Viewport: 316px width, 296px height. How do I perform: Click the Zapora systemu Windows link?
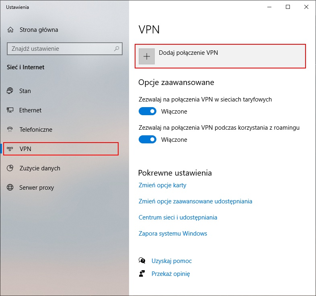click(x=172, y=234)
